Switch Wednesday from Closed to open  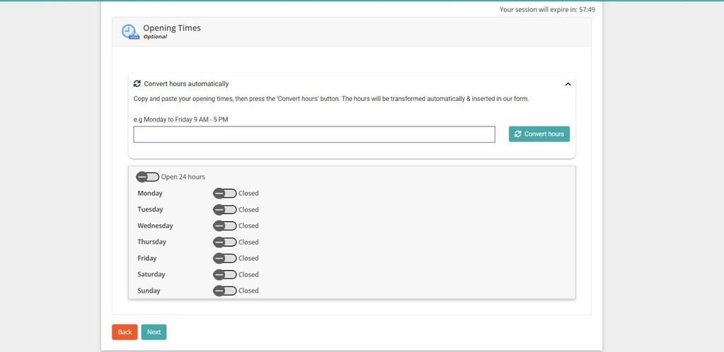pyautogui.click(x=225, y=225)
